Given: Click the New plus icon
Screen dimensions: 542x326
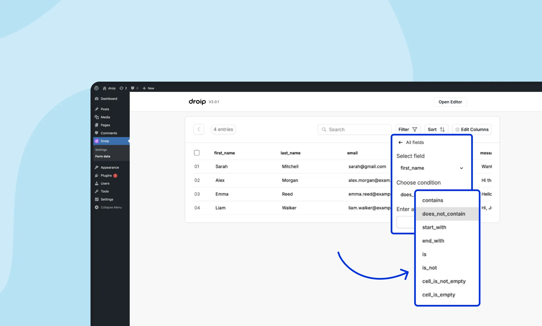Looking at the screenshot, I should [x=144, y=88].
